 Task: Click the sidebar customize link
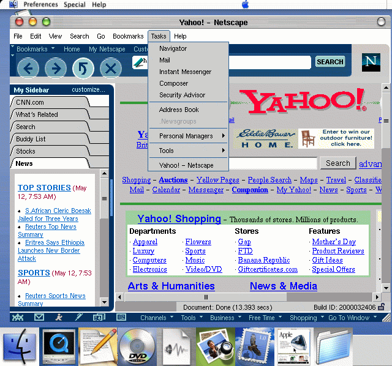88,89
